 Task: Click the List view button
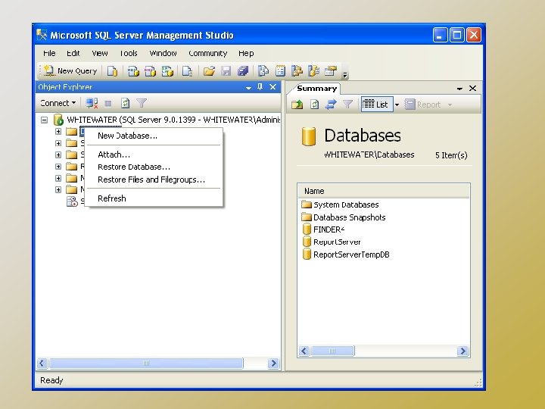point(377,105)
